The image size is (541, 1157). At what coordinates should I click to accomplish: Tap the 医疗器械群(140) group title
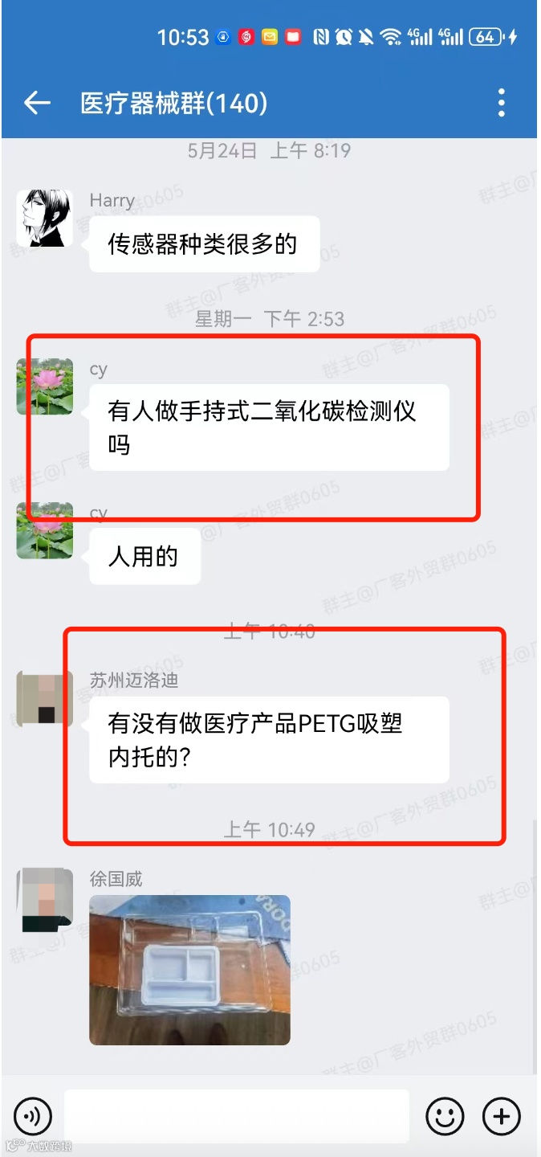coord(174,103)
